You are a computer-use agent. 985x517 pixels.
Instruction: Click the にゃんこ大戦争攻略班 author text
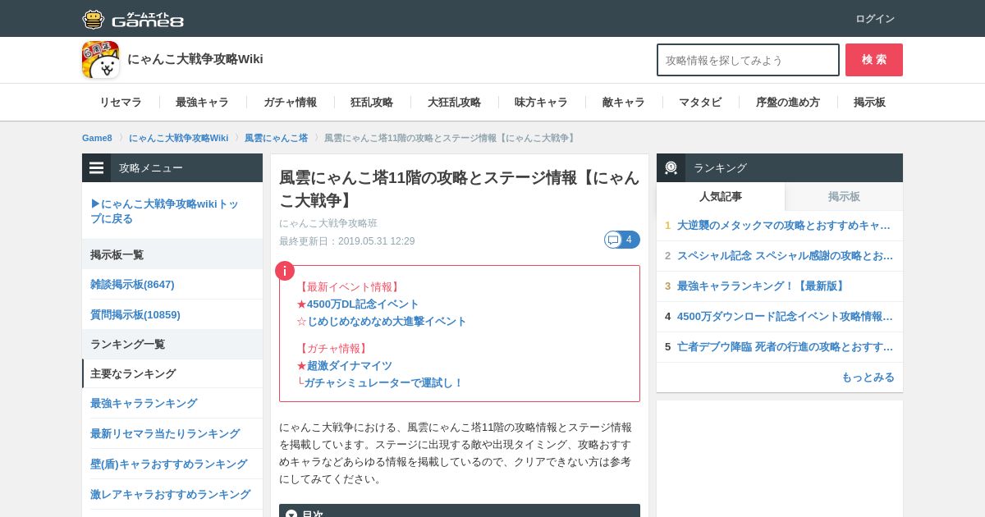[328, 223]
